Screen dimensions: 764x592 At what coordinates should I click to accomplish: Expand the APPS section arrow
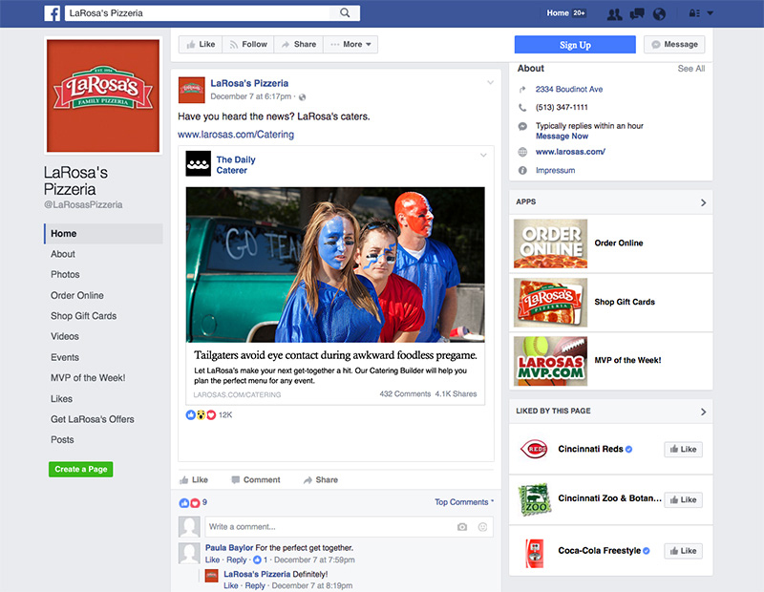[703, 202]
